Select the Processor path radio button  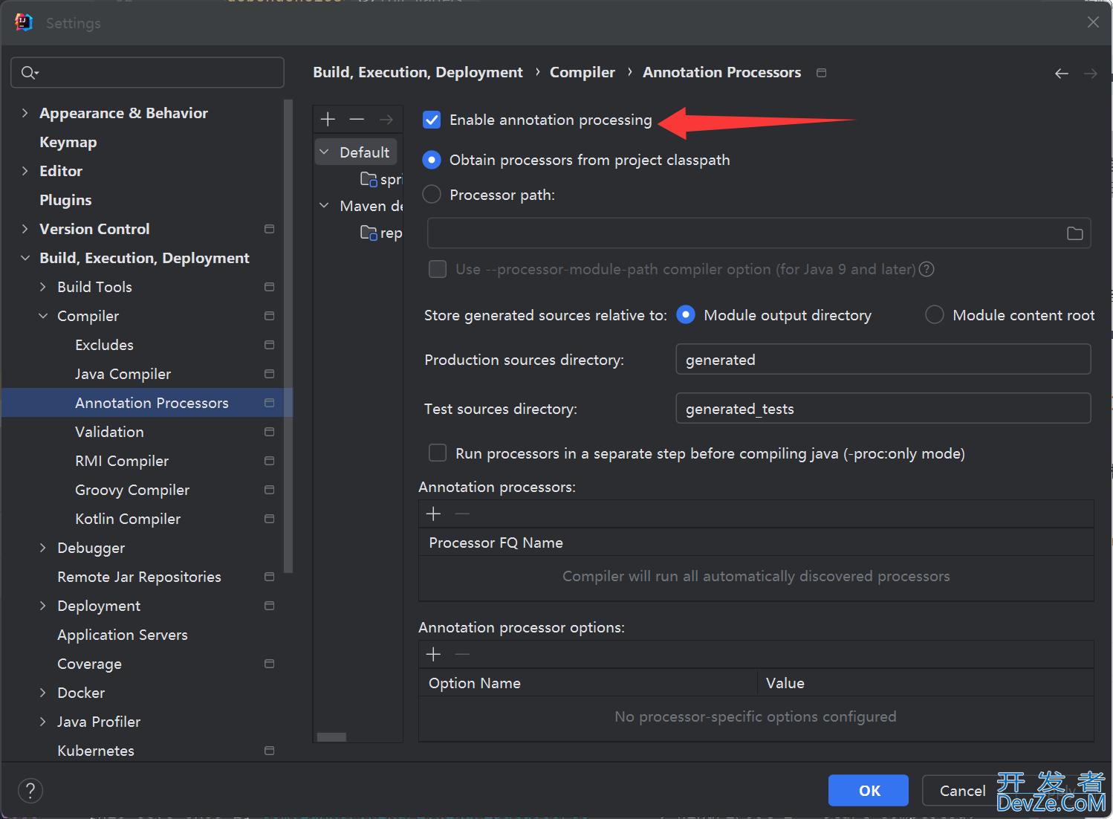pos(432,195)
